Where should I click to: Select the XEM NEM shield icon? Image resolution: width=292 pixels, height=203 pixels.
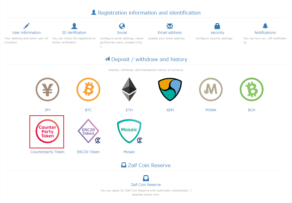(170, 89)
